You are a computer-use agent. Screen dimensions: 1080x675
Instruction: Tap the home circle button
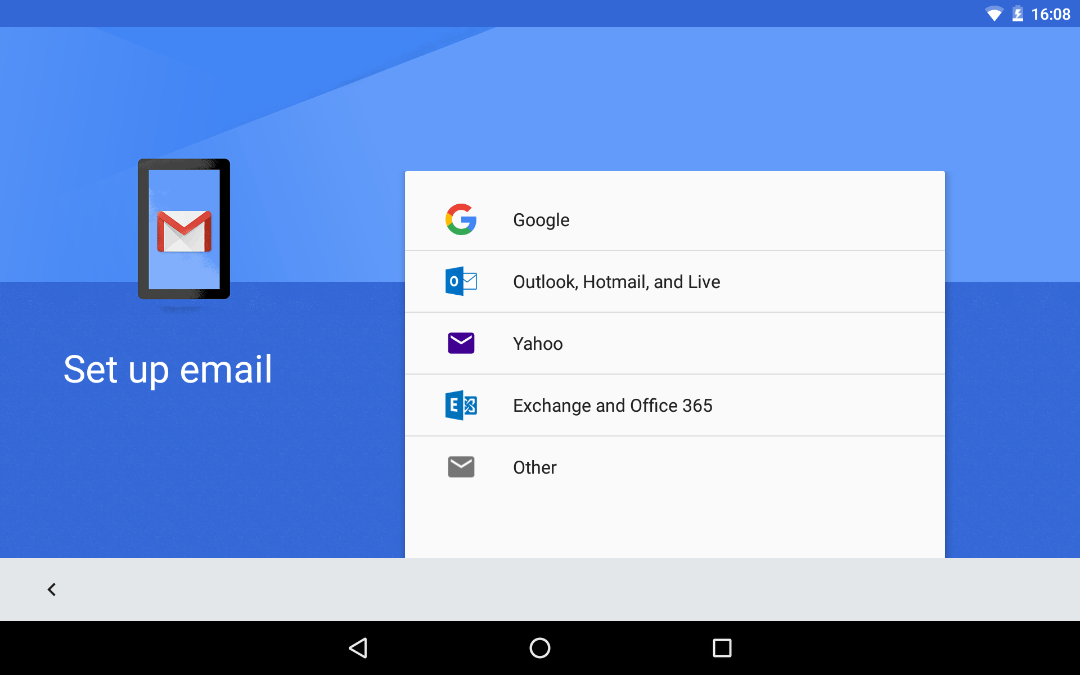539,648
